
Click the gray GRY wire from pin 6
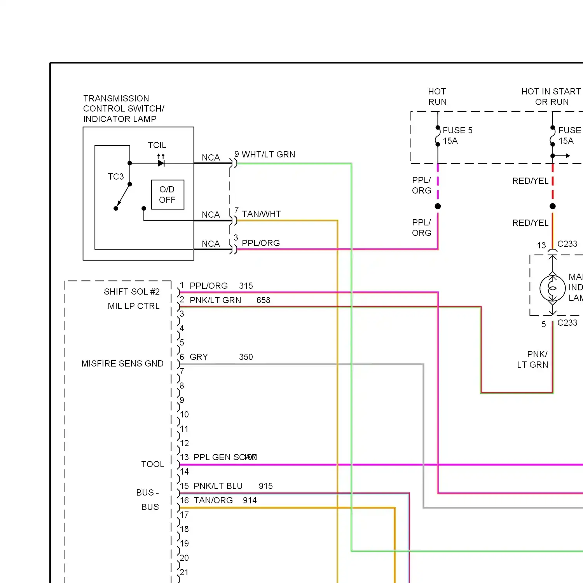tap(301, 364)
